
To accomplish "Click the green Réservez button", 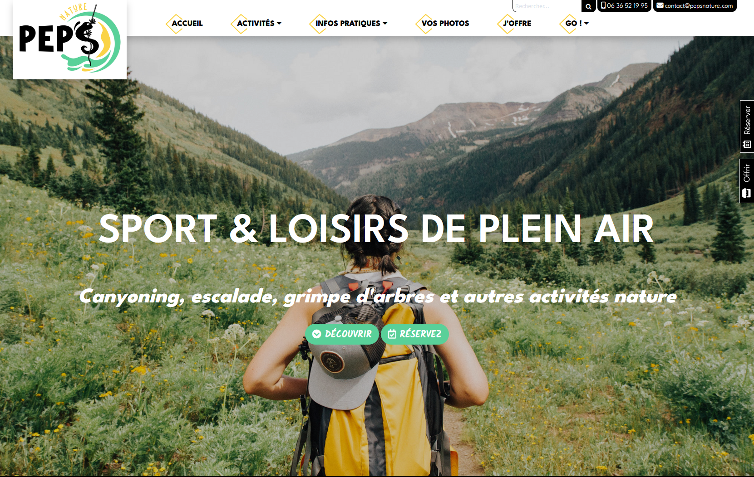I will coord(414,334).
